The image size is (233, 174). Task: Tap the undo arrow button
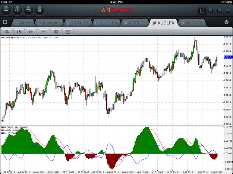point(28,11)
